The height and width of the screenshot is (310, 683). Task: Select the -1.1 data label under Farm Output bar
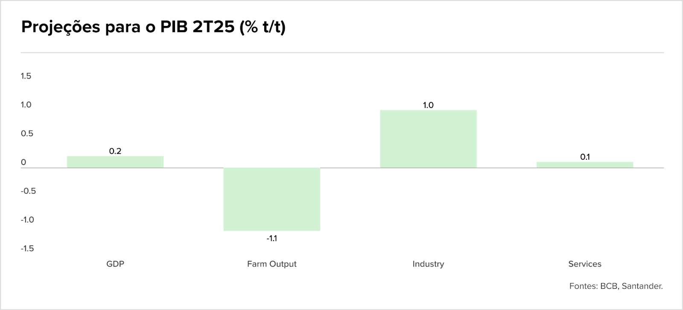(x=272, y=238)
